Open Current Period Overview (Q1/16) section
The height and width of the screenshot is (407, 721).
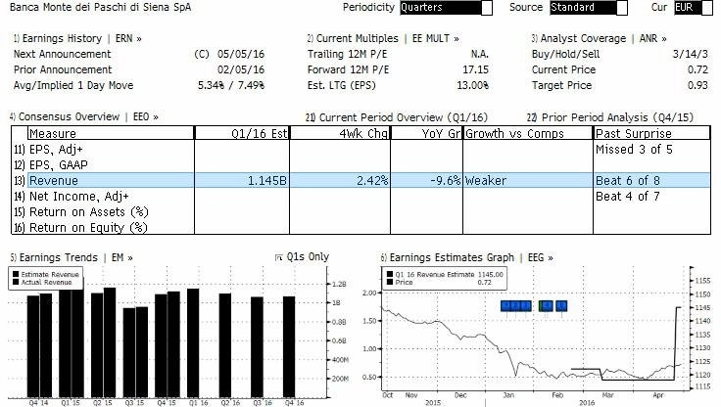click(x=397, y=117)
